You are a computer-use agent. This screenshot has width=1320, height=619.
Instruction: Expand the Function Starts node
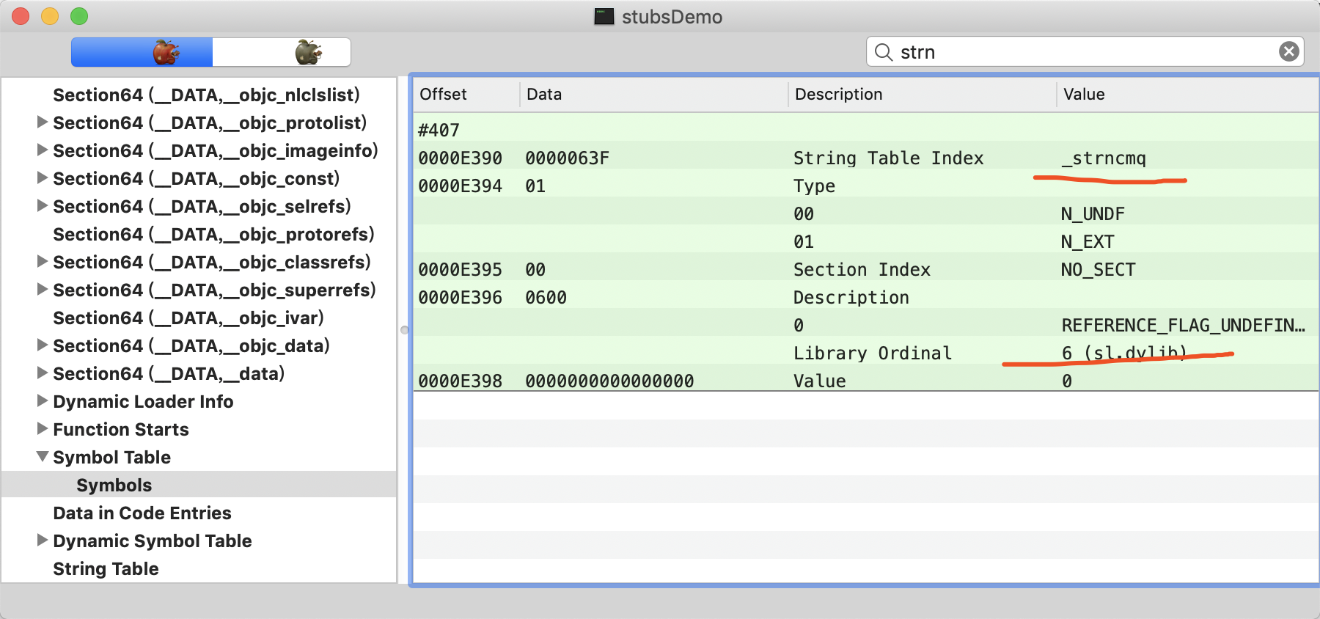click(43, 429)
